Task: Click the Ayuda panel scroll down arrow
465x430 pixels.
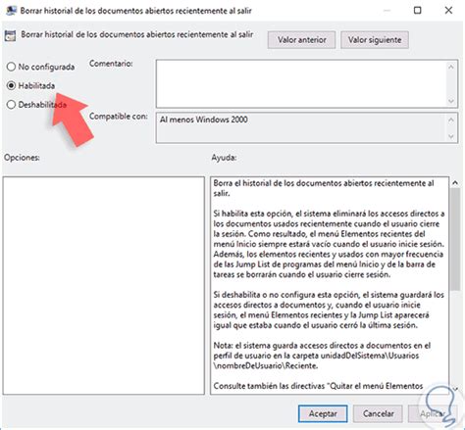Action: 455,389
